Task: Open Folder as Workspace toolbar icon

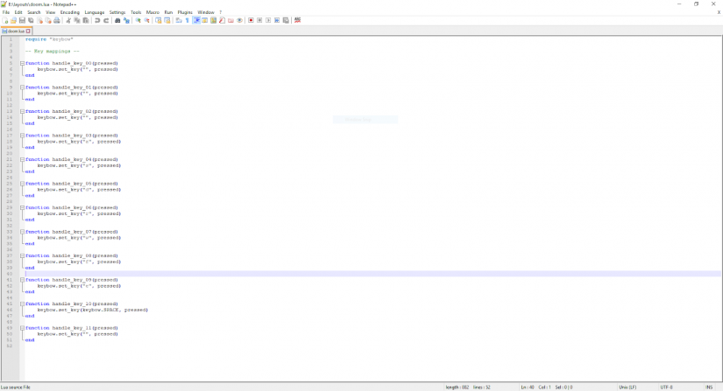Action: [x=230, y=20]
